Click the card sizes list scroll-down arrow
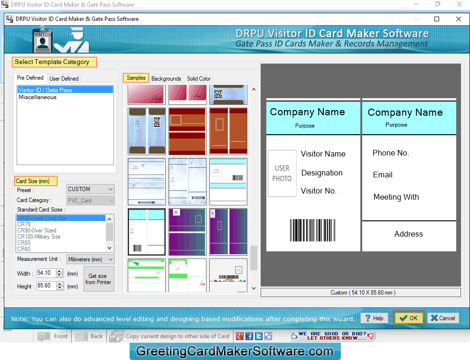Viewport: 470px width, 360px height. click(109, 248)
